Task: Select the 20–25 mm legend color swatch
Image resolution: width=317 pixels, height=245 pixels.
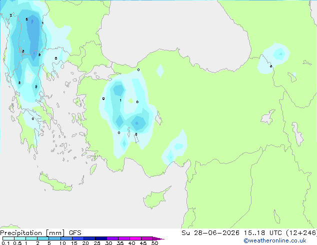Action: (89, 238)
